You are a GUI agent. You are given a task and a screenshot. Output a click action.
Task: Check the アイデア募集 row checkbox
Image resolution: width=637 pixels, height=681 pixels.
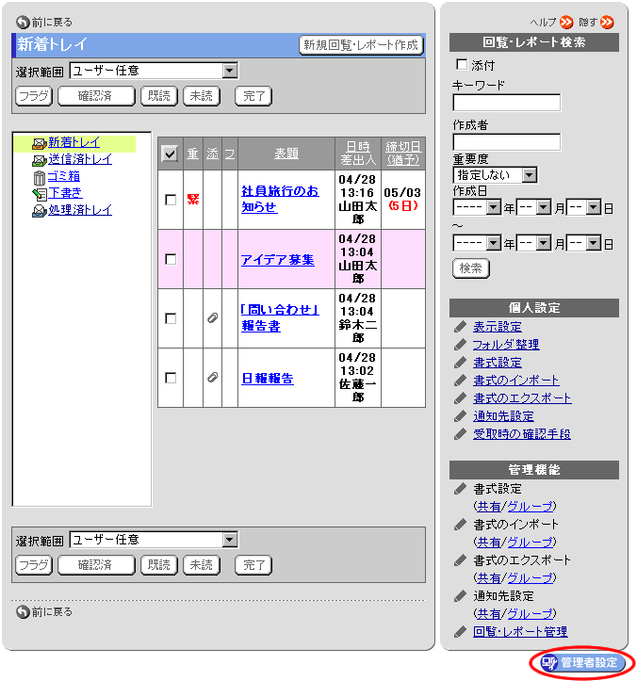coord(171,259)
